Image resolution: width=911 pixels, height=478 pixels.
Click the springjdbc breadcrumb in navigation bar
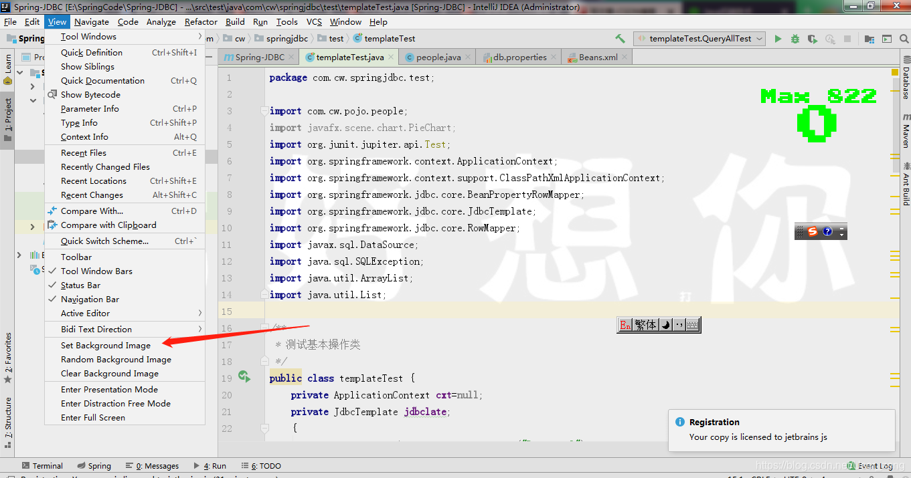[x=281, y=39]
